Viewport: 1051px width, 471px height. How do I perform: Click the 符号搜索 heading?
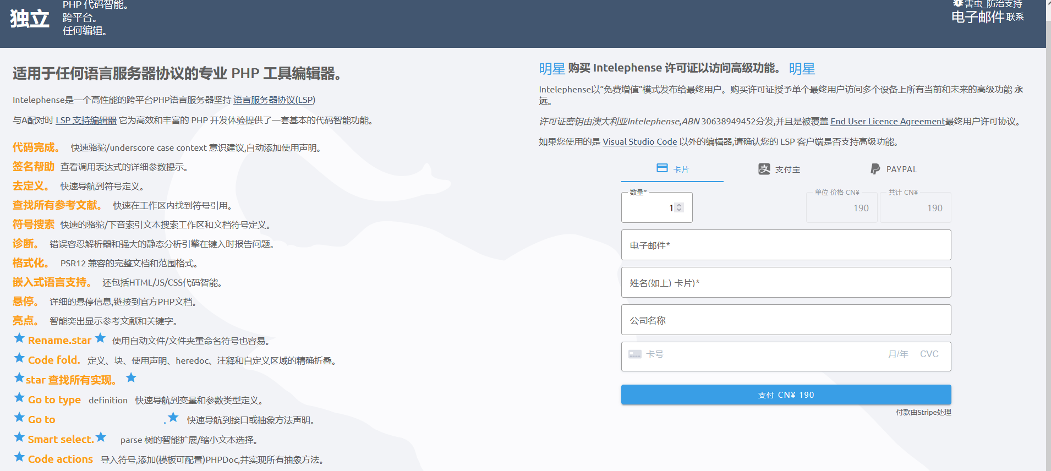[34, 224]
